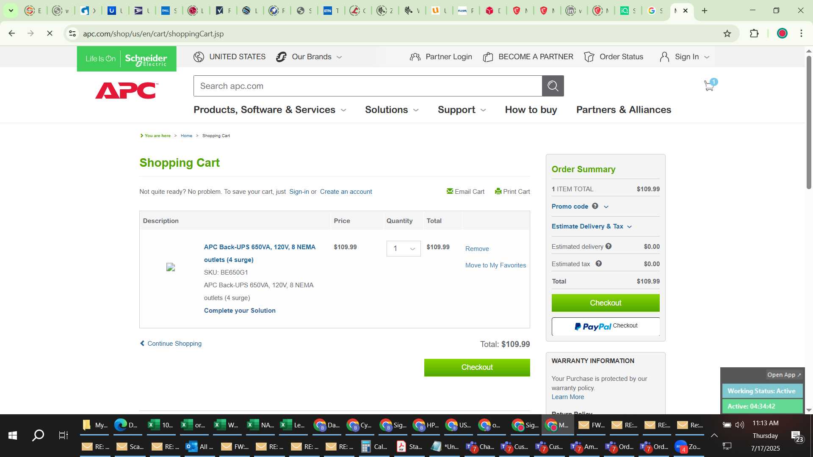813x457 pixels.
Task: Click Open App in time tracker widget
Action: point(784,375)
